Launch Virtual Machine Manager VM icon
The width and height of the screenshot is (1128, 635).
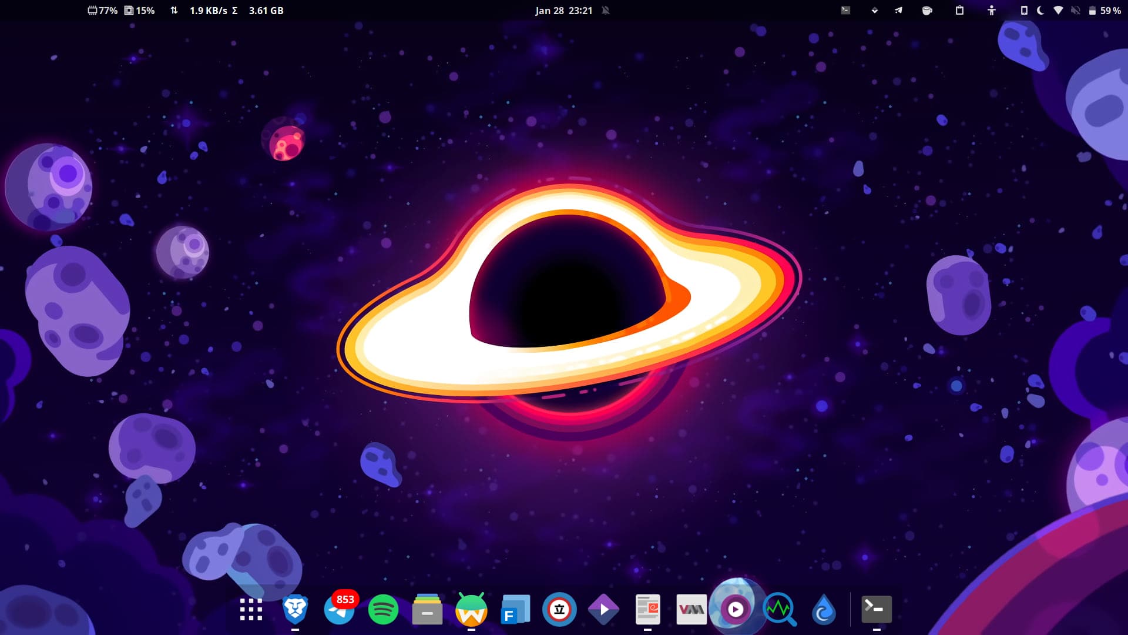tap(691, 610)
